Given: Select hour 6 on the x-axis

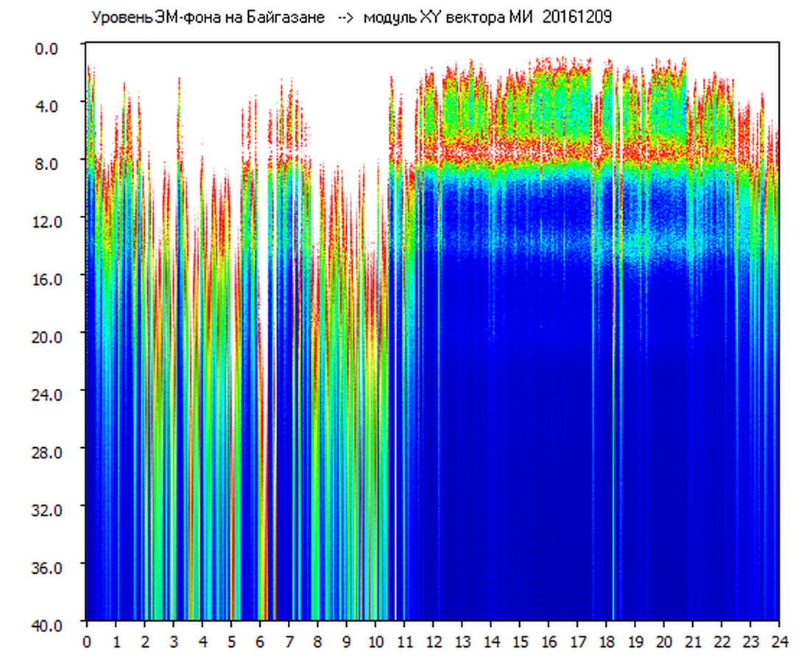Looking at the screenshot, I should [x=260, y=642].
